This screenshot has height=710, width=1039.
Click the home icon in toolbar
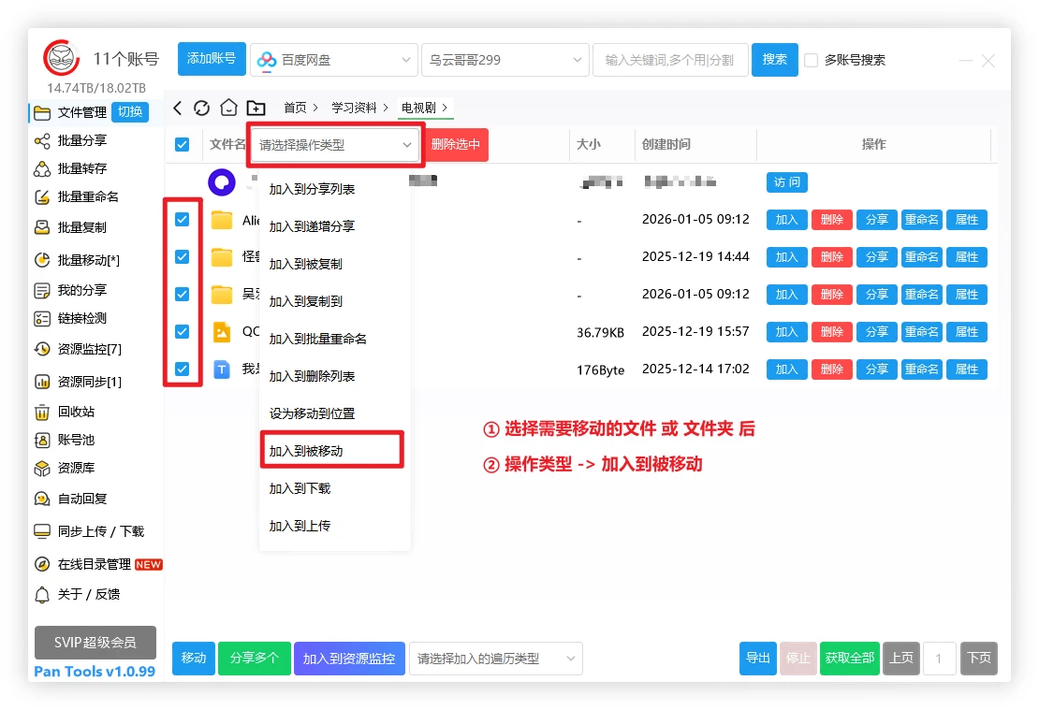pyautogui.click(x=228, y=108)
